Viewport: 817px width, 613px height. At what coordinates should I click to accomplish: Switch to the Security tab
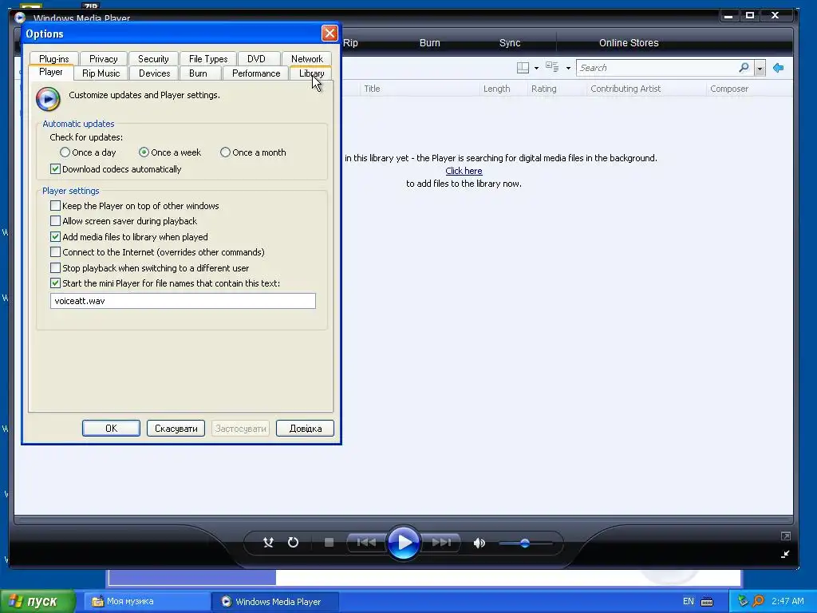tap(153, 59)
